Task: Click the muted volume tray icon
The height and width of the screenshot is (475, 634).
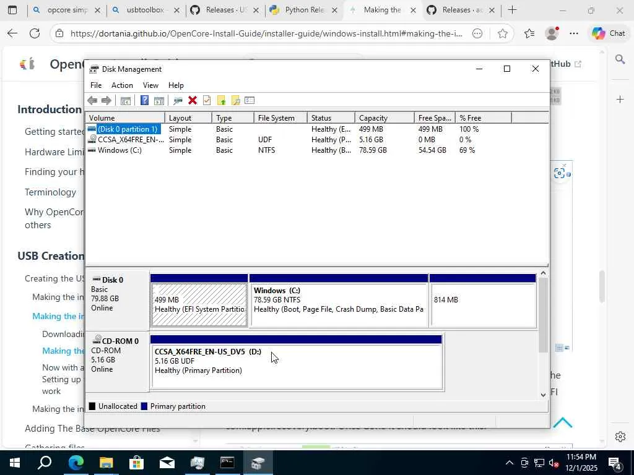Action: (554, 463)
